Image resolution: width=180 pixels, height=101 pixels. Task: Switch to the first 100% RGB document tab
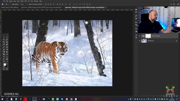9,8
